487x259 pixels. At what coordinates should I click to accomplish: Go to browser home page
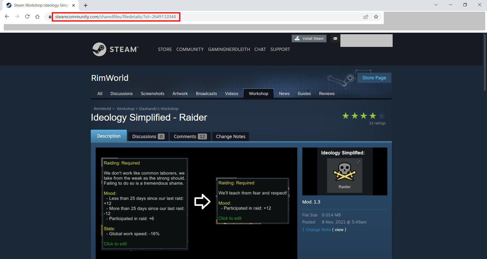[x=38, y=17]
